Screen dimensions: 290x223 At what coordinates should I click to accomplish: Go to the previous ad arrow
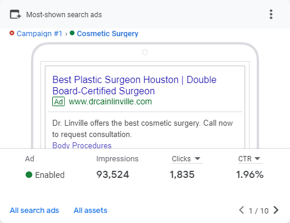[x=241, y=210]
